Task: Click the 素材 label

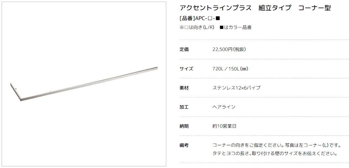Action: pos(184,88)
